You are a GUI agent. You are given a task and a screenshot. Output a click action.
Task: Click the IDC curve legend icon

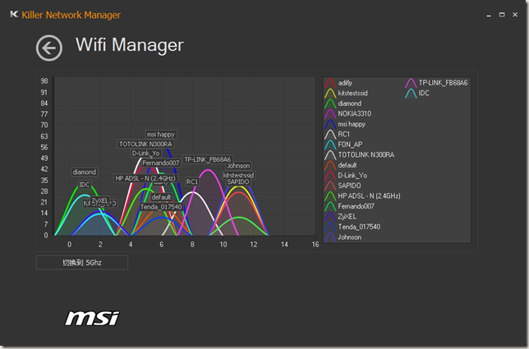coord(411,94)
